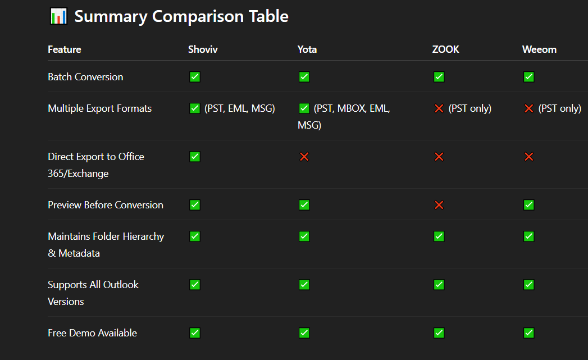This screenshot has width=588, height=360.
Task: Click ZOOK's red cross for Preview Before Conversion
Action: 439,205
